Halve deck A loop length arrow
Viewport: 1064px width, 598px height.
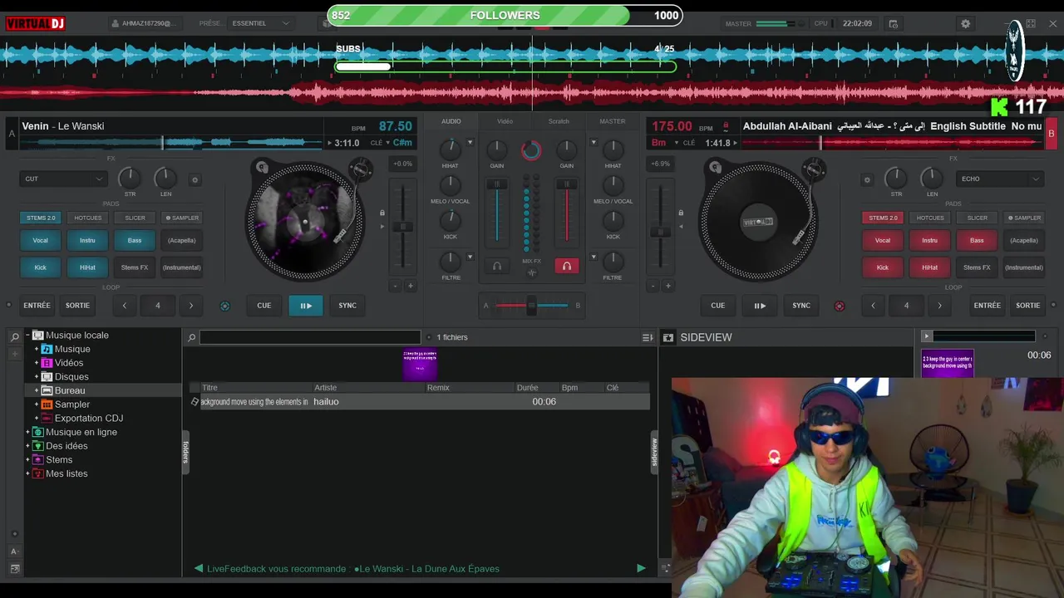tap(125, 306)
